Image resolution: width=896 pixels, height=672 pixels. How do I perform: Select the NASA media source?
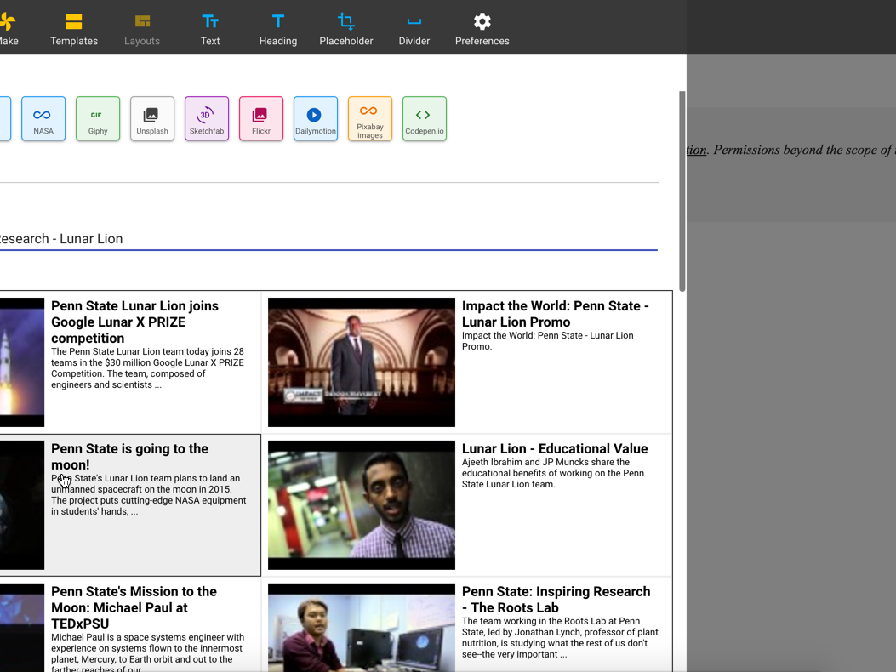click(x=43, y=118)
